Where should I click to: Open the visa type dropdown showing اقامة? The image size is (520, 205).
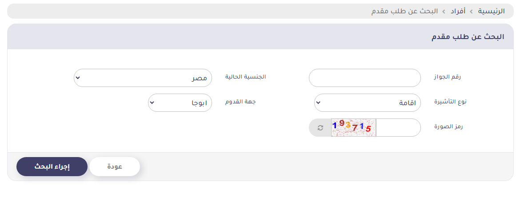368,102
